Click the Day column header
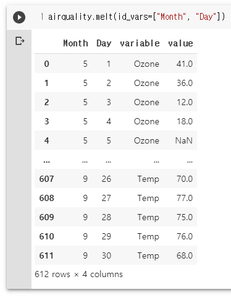Image resolution: width=231 pixels, height=300 pixels. click(x=104, y=43)
